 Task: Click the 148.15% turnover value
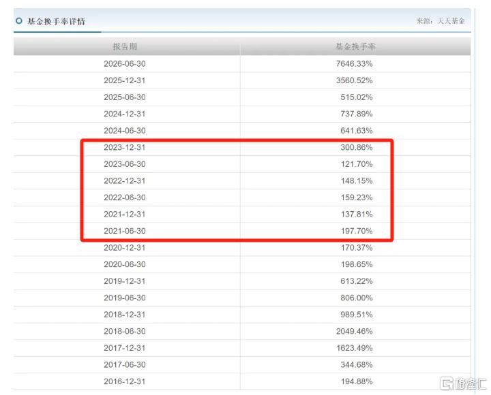[x=357, y=180]
